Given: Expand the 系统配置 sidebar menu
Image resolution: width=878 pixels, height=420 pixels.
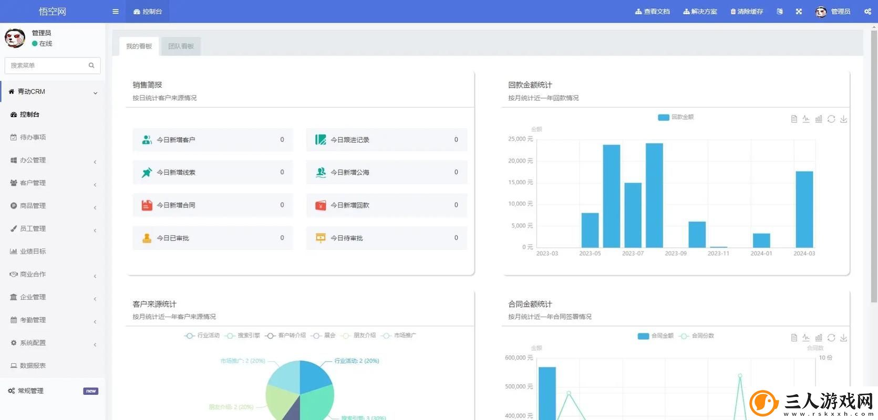Looking at the screenshot, I should pos(53,343).
